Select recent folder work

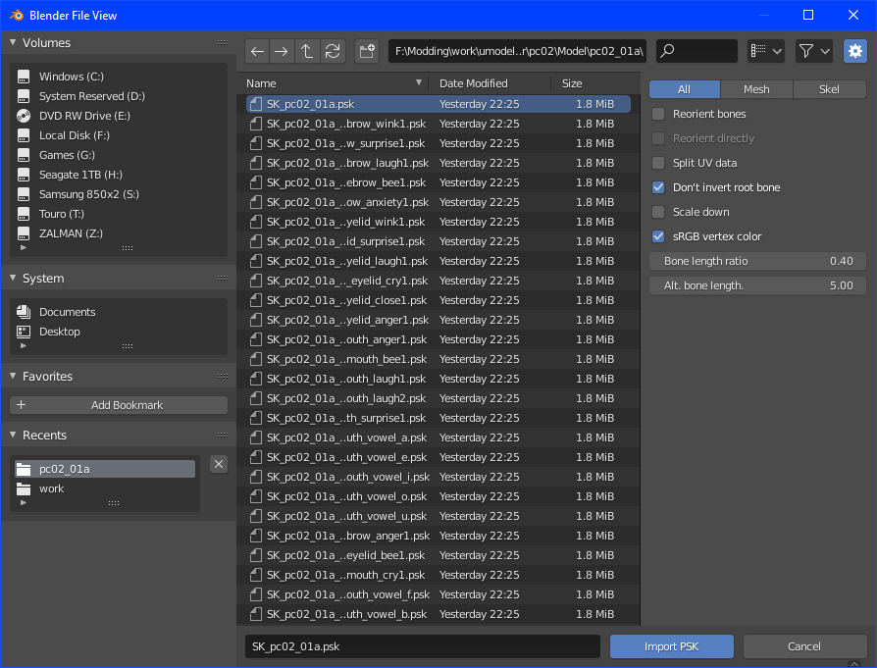click(105, 488)
